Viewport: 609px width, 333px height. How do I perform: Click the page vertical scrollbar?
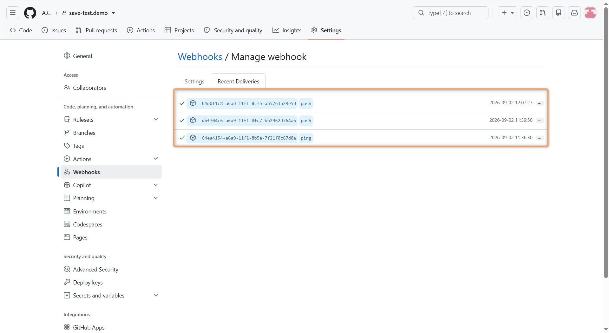click(606, 143)
